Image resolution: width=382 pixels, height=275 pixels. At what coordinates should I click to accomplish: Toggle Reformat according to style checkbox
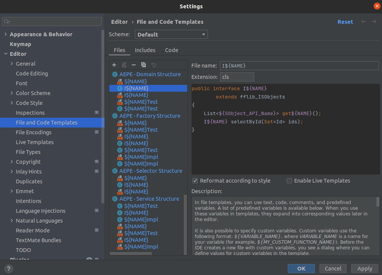tap(195, 181)
